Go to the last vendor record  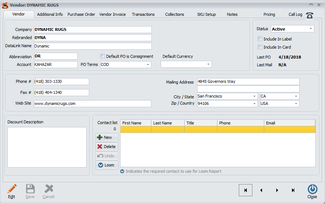293,190
